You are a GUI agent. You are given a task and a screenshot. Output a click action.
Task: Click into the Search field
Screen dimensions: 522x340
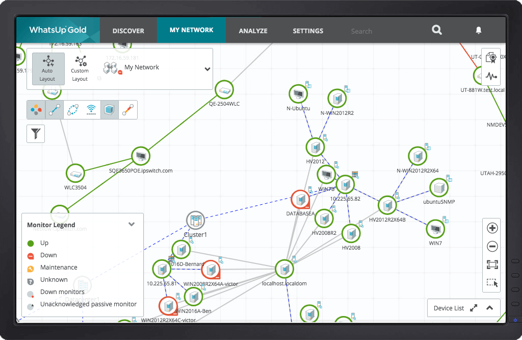361,31
